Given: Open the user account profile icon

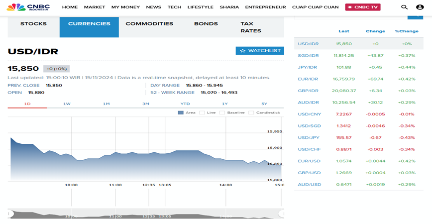Looking at the screenshot, I should pos(420,7).
